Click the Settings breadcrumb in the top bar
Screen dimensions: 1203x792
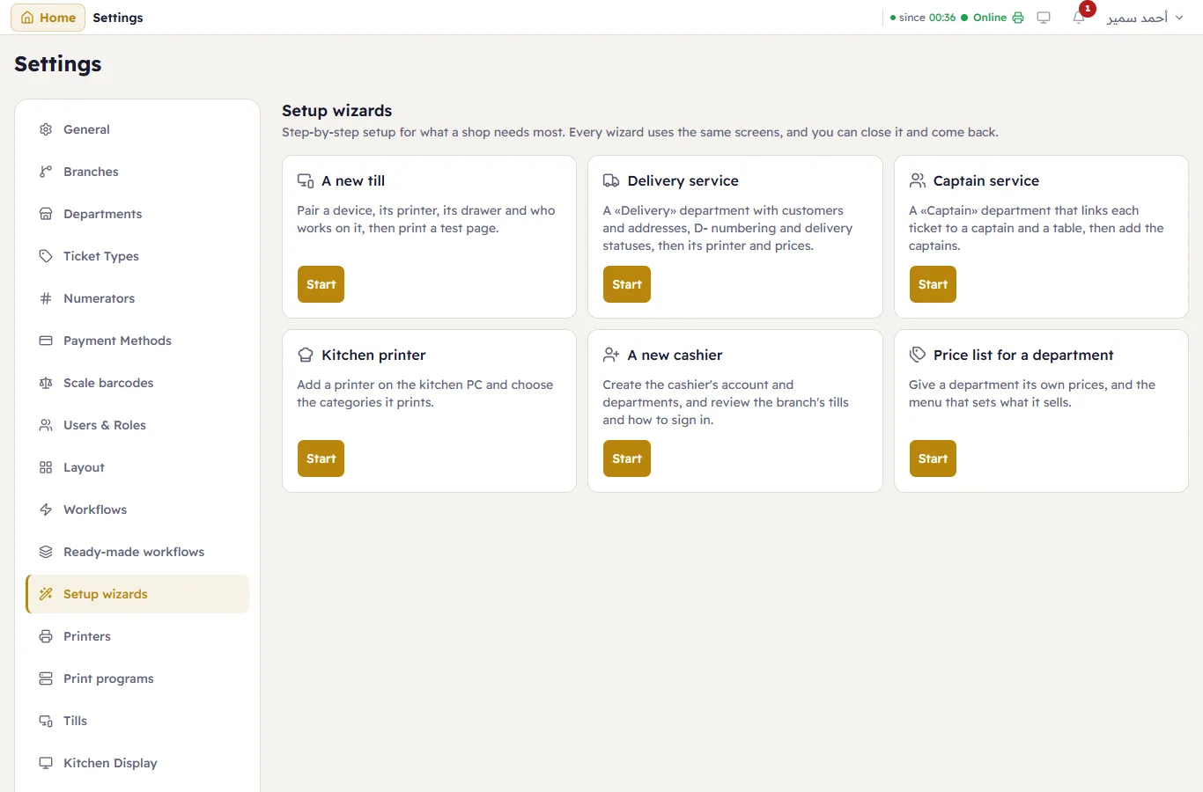[x=118, y=18]
